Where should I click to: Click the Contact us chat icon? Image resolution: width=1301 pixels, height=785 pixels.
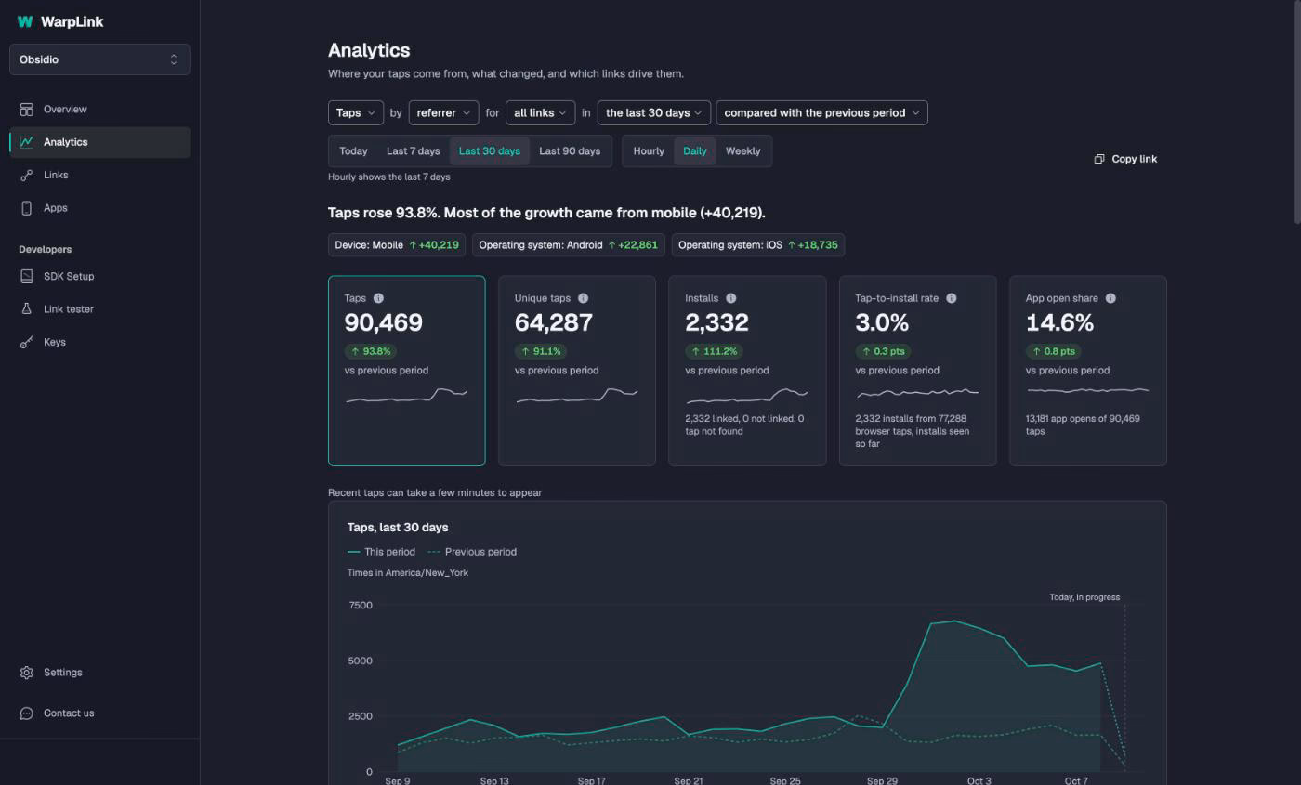tap(27, 713)
